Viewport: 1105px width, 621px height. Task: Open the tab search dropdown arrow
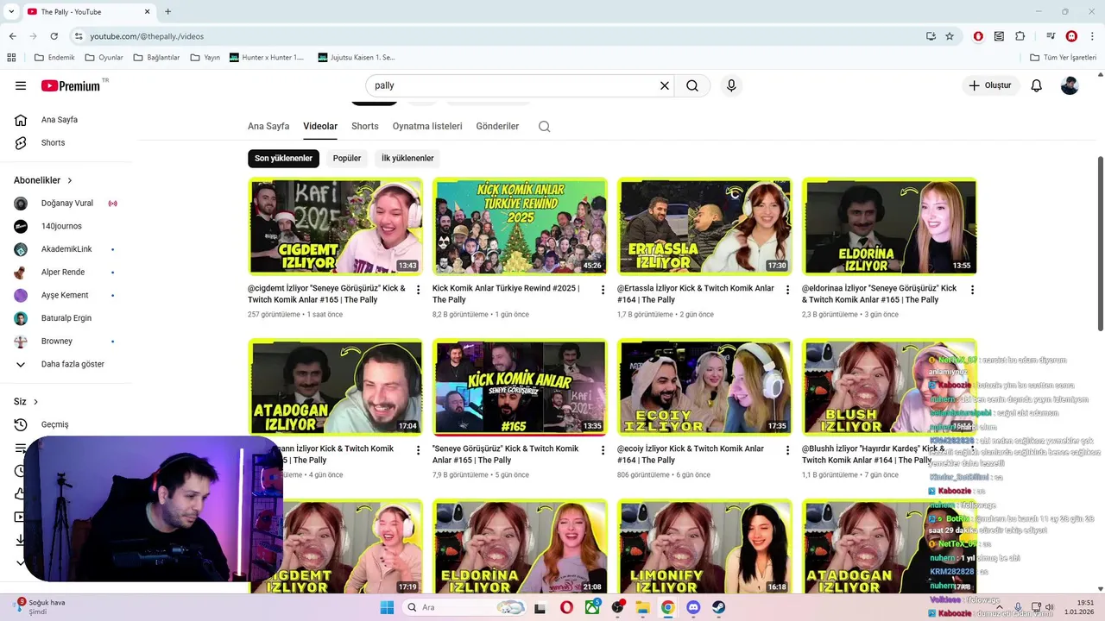[x=11, y=11]
